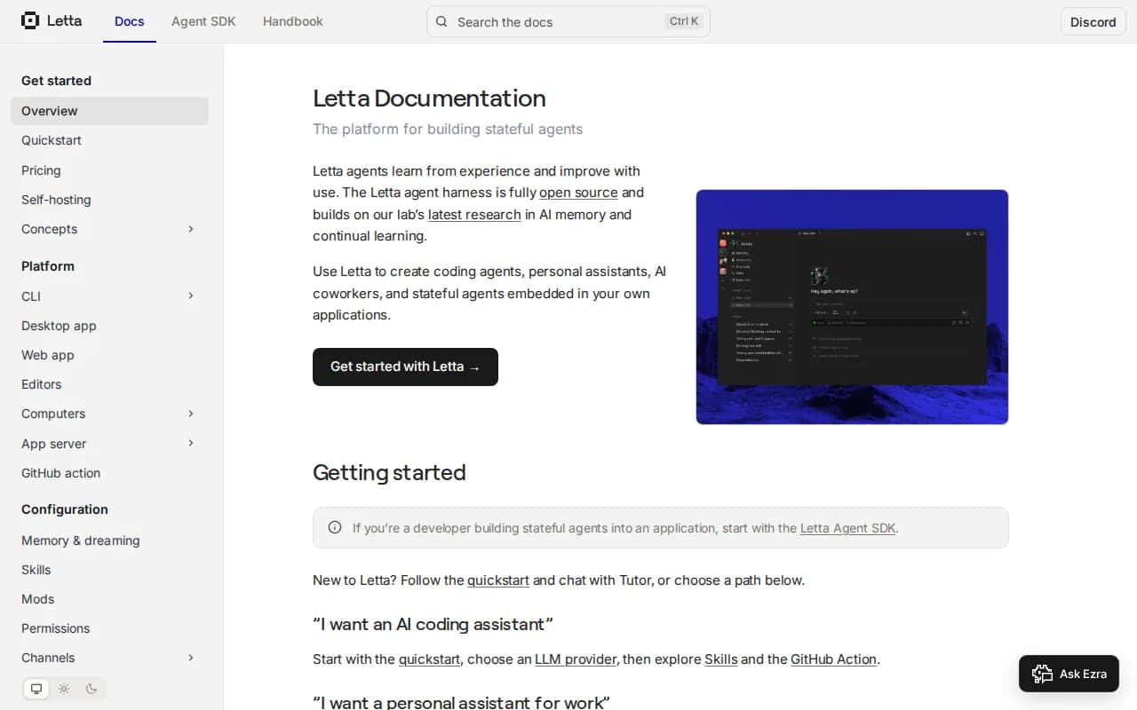Viewport: 1137px width, 710px height.
Task: Open the Web app page
Action: (x=109, y=355)
